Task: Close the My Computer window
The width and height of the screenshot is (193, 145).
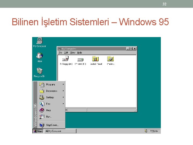Action: point(135,49)
